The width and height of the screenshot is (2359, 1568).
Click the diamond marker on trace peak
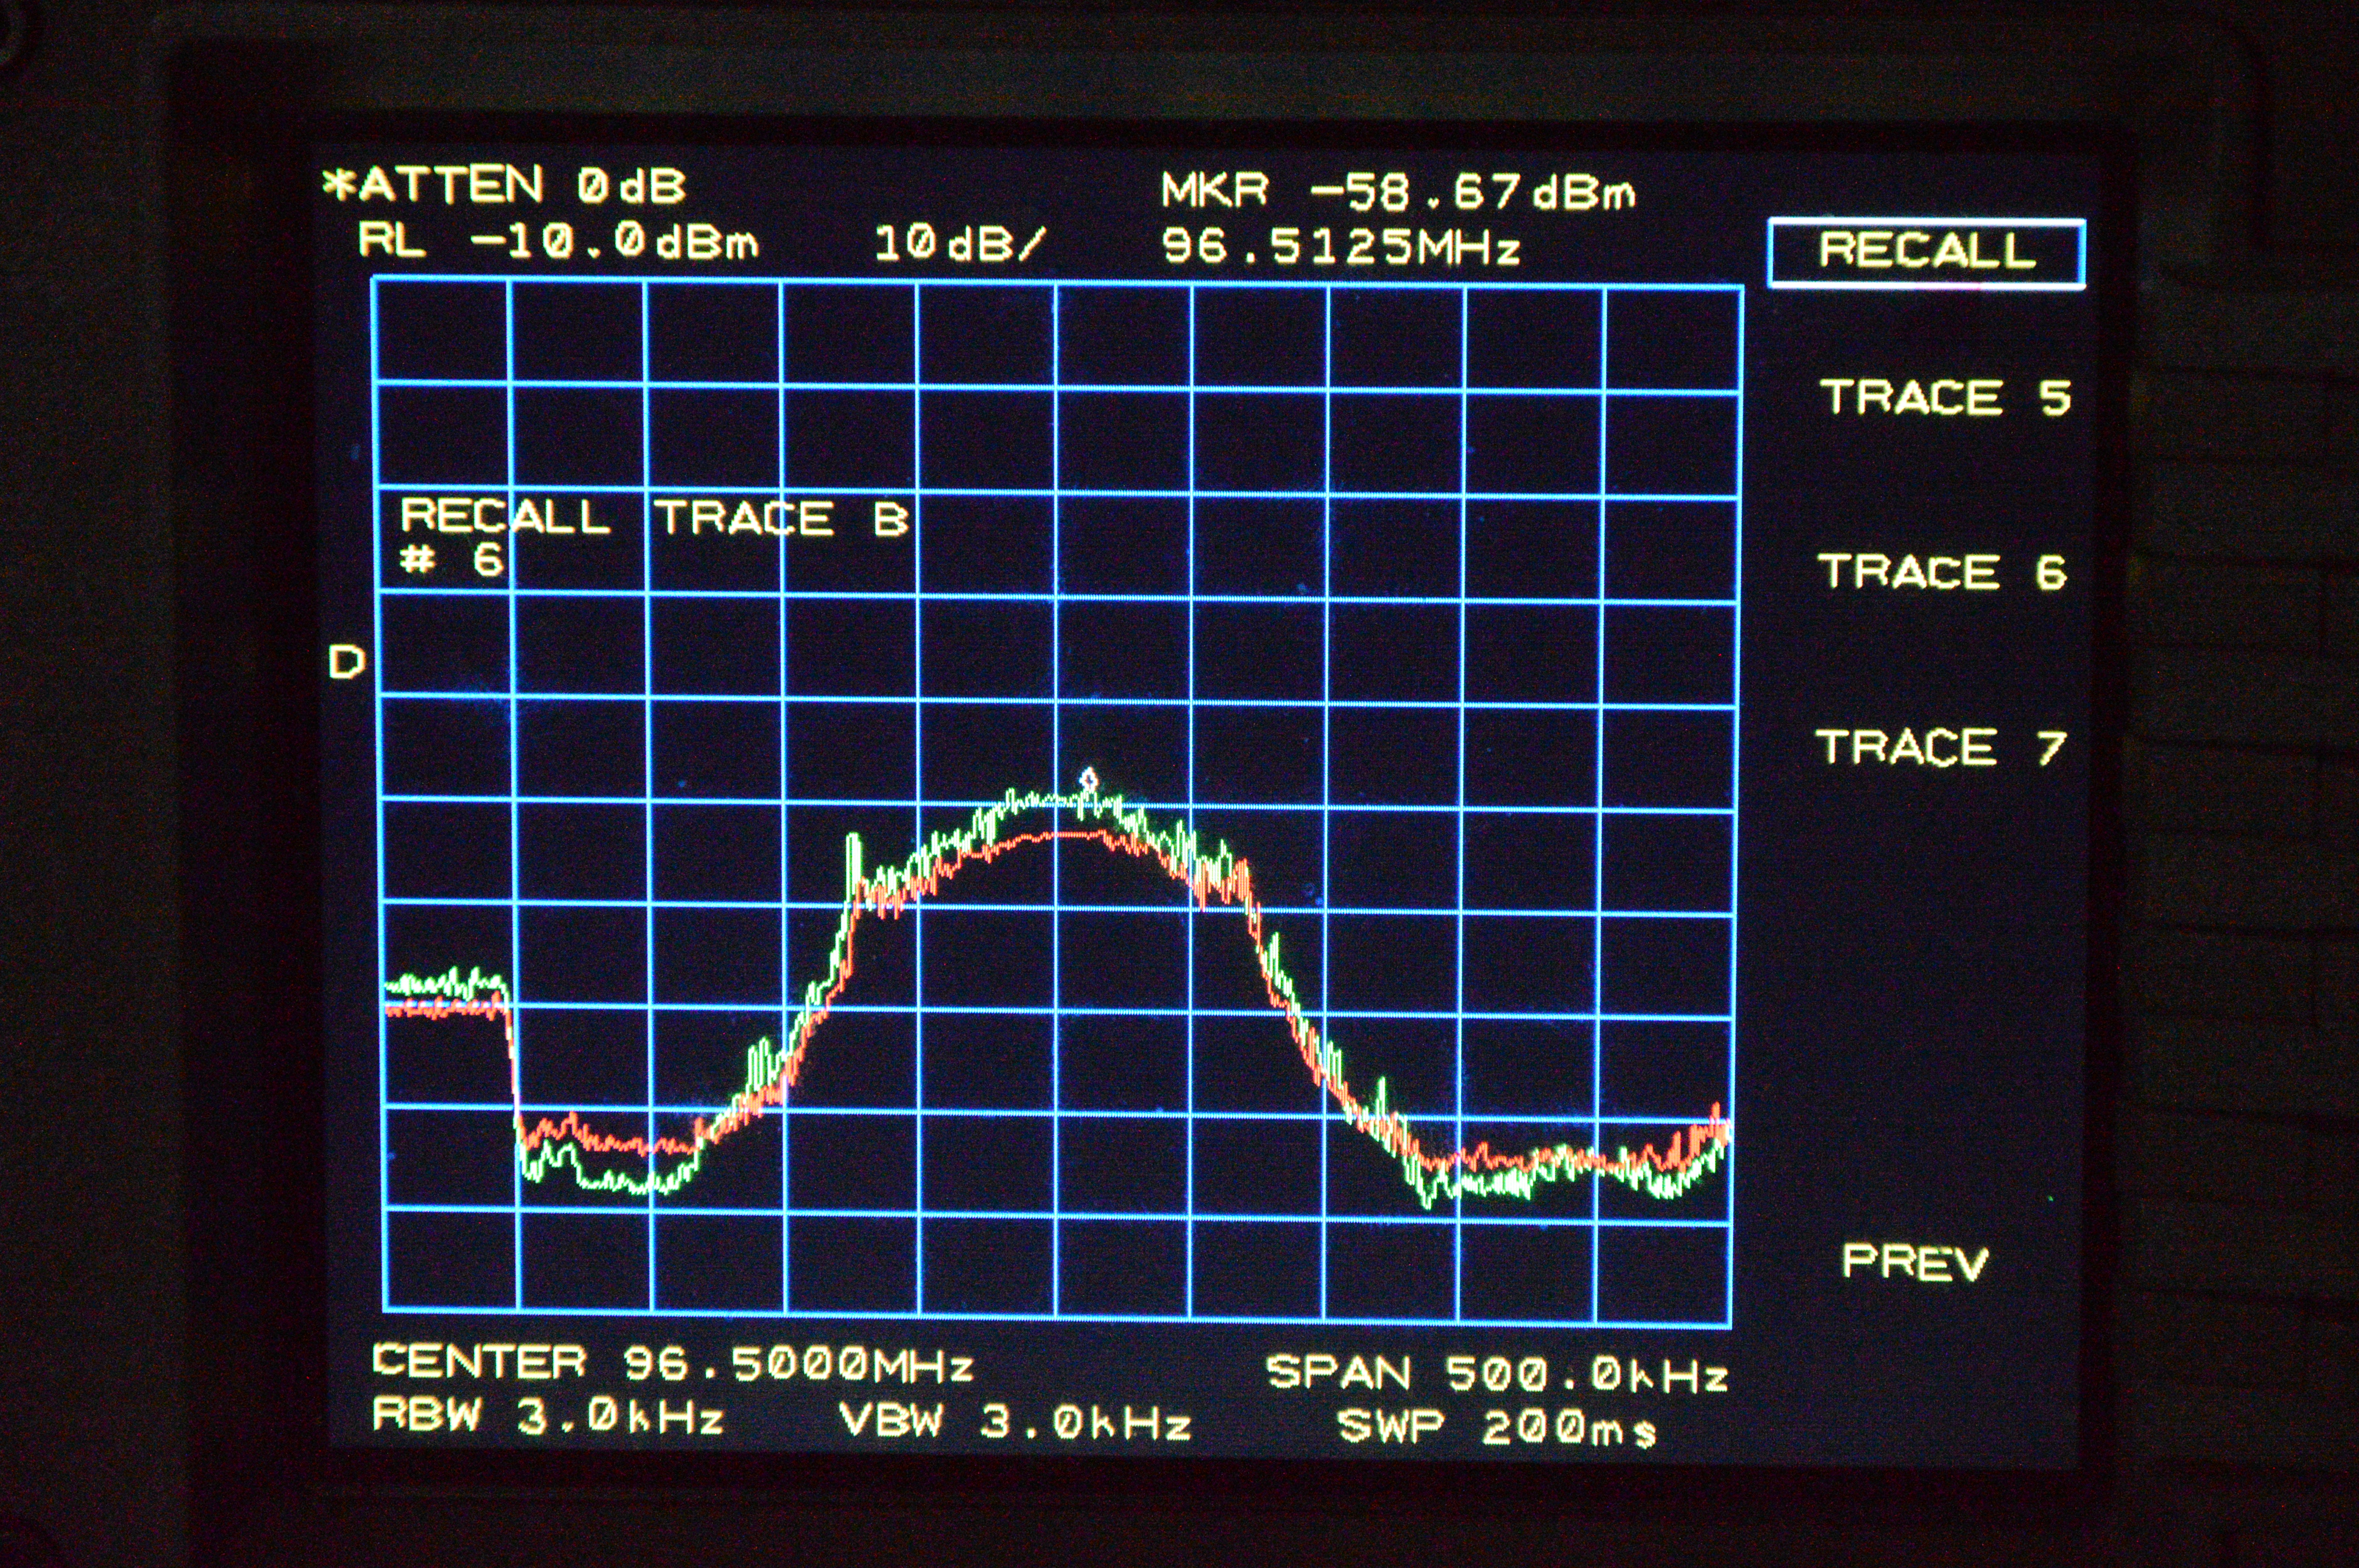[x=1088, y=778]
